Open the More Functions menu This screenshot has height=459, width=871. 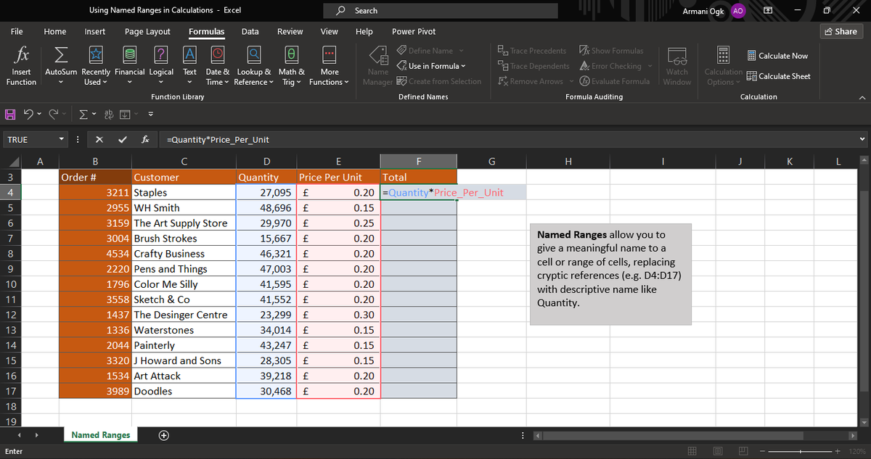329,67
